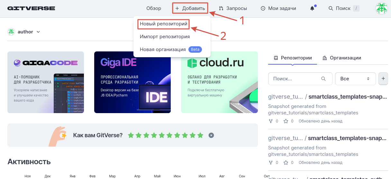Open the Запросы page
391x179 pixels.
(x=233, y=8)
